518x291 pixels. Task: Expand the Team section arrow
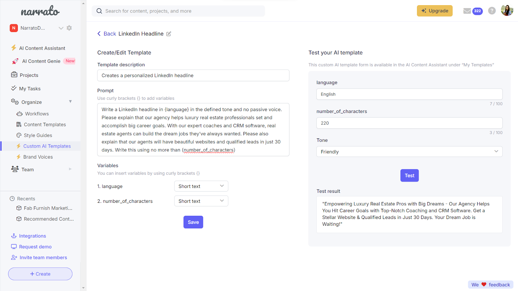(x=70, y=169)
